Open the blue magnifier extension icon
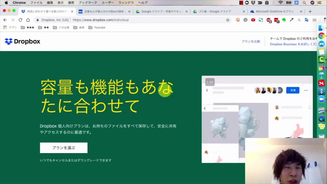The width and height of the screenshot is (327, 184). click(x=299, y=20)
